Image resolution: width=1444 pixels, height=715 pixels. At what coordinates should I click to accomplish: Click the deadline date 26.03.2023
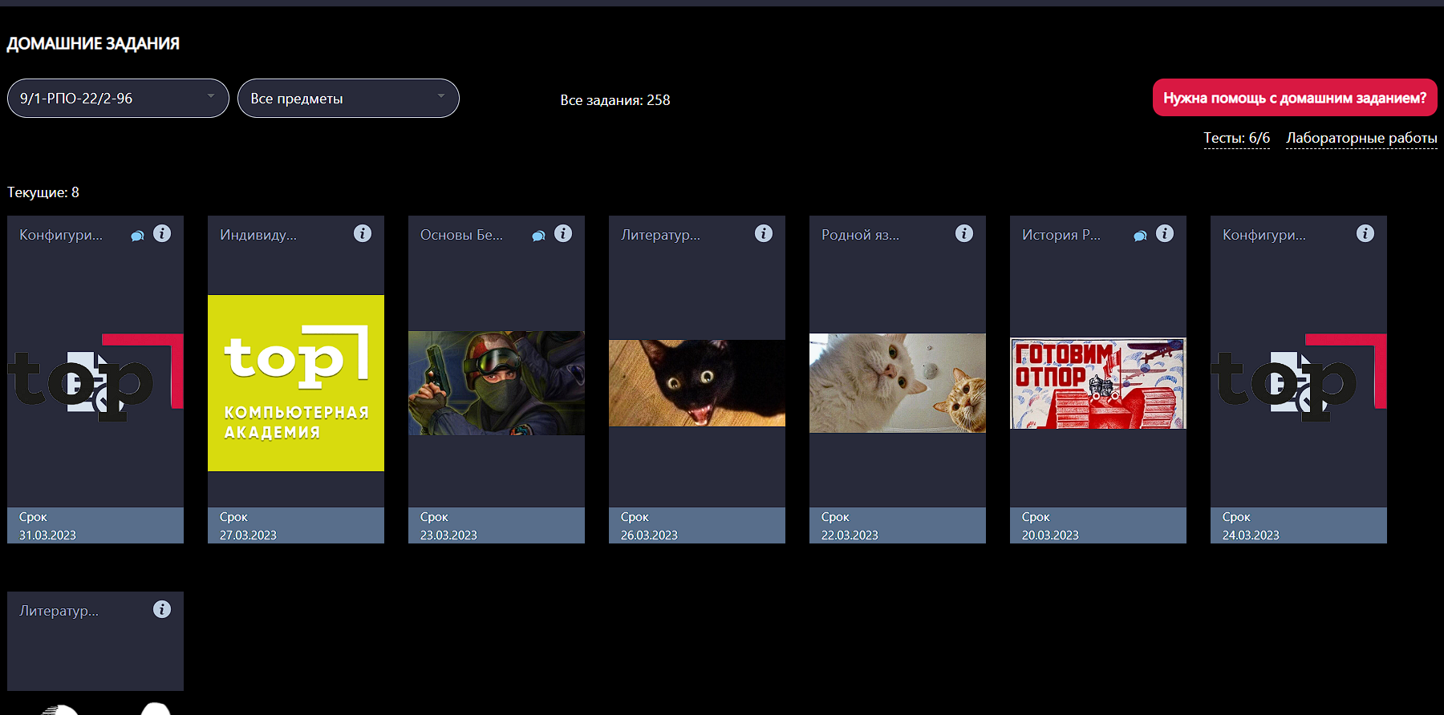pos(649,535)
